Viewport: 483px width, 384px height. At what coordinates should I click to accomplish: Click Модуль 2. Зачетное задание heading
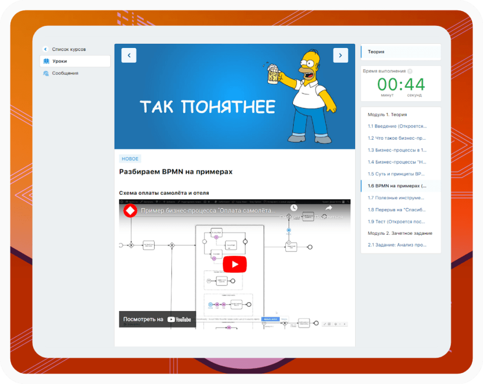pyautogui.click(x=400, y=233)
